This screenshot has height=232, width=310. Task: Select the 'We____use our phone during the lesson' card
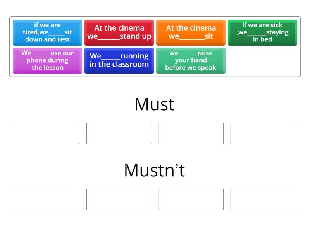click(47, 61)
